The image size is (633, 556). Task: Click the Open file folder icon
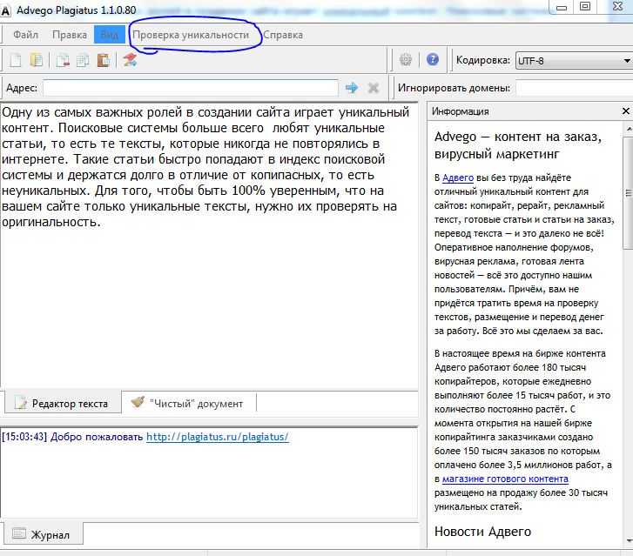pyautogui.click(x=37, y=60)
